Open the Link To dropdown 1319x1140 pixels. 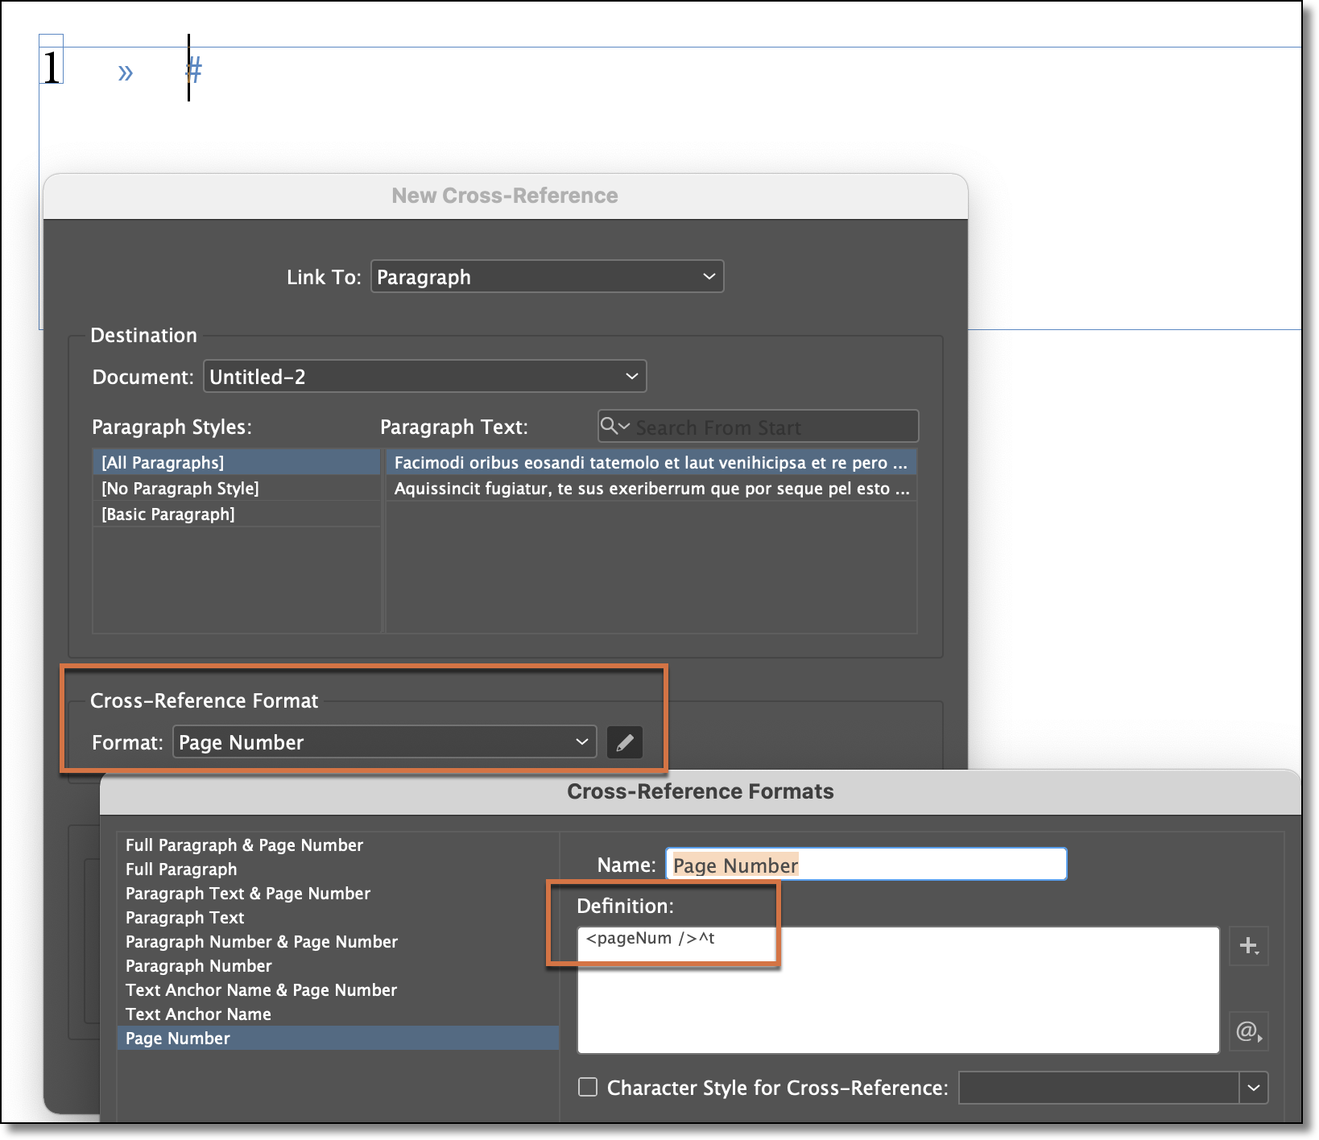coord(547,276)
